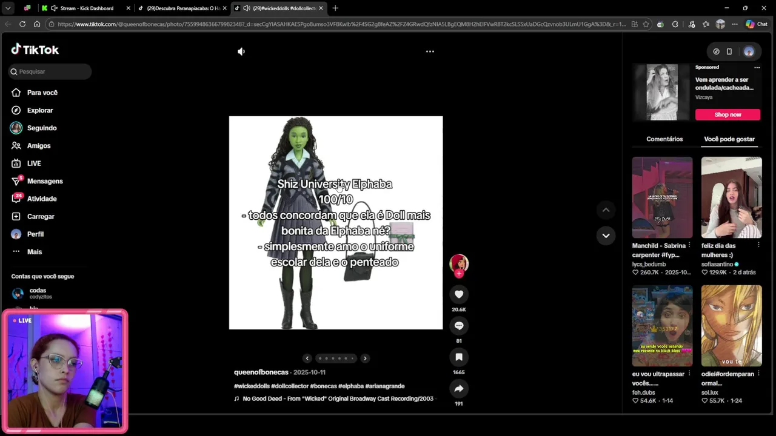Show previous photo in the carousel

(307, 358)
